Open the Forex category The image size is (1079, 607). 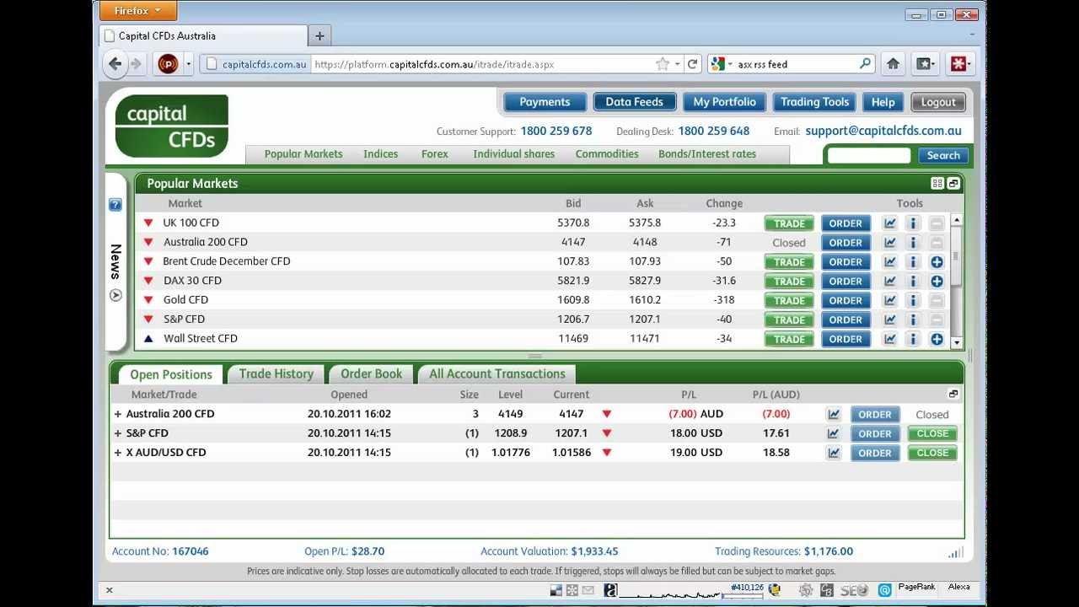pyautogui.click(x=435, y=154)
